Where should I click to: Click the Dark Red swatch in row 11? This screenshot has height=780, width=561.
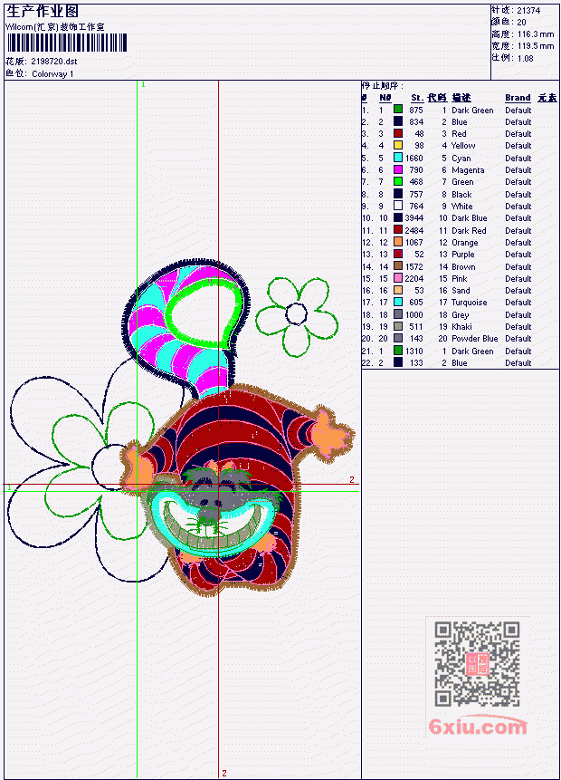click(398, 230)
